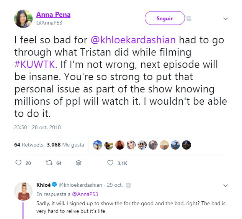Retweet the tweet with 64 retweets

tap(48, 163)
